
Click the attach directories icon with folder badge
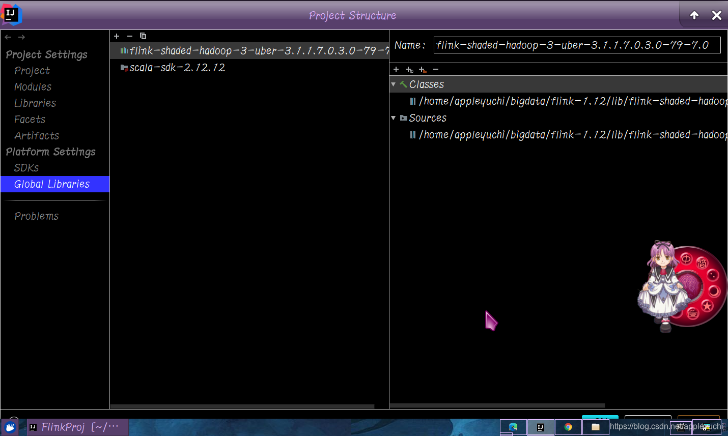422,69
